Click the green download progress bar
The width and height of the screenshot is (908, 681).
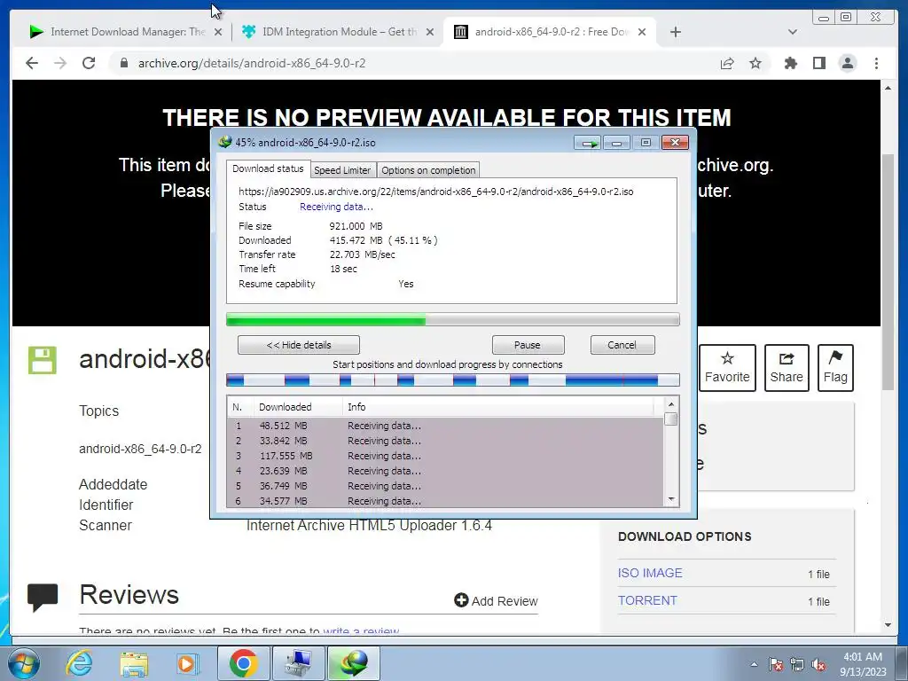click(453, 319)
